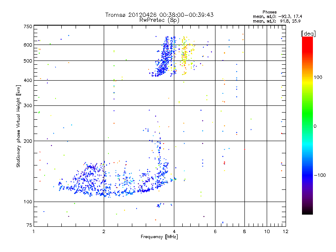Viewport: 336px width, 252px height.
Task: Click the y-axis tick label '600'
Action: click(28, 45)
